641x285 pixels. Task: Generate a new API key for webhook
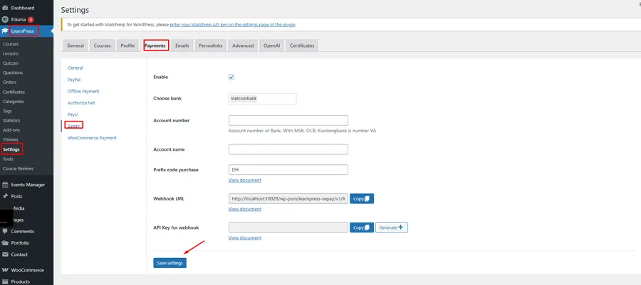(x=391, y=227)
